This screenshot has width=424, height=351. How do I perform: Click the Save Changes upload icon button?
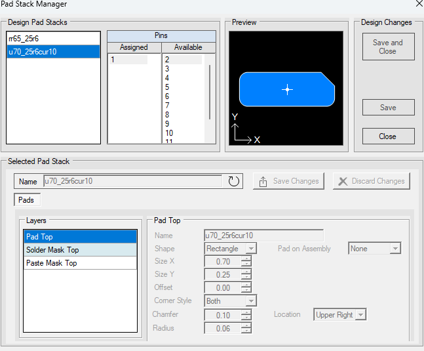[x=289, y=181]
